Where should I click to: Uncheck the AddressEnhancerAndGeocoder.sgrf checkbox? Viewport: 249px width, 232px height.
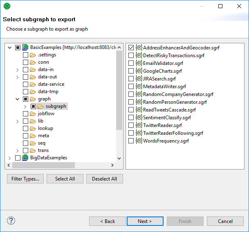tap(131, 48)
